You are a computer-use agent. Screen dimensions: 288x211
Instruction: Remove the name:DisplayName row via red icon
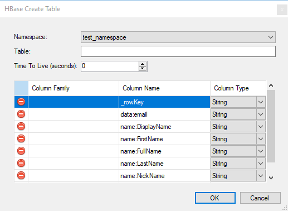click(x=21, y=126)
